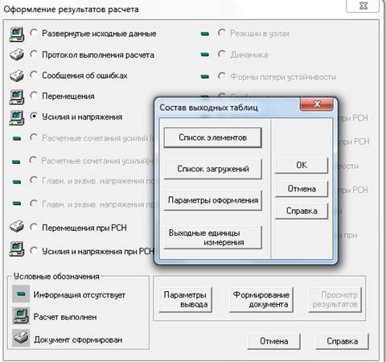Screen dimensions: 386x362
Task: Click text Информация отсутствует in legend
Action: (x=80, y=295)
